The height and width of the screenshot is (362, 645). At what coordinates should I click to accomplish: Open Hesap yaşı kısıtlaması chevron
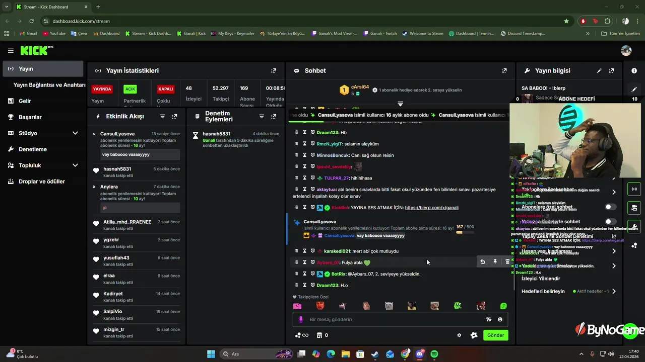614,251
